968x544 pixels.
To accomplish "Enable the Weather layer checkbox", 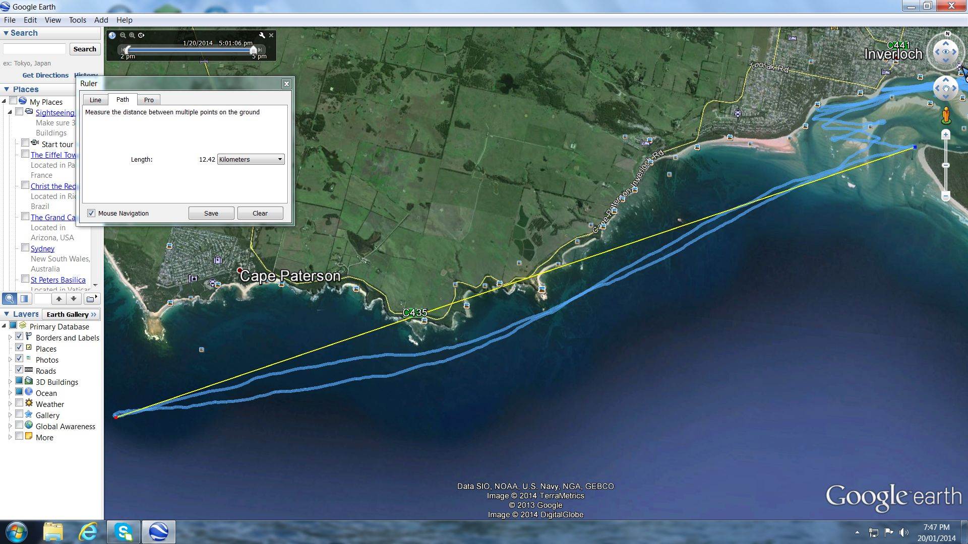I will pos(19,403).
